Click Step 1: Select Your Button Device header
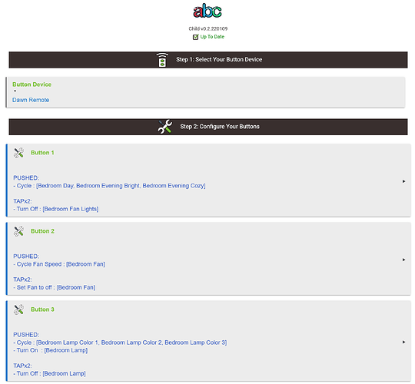This screenshot has width=415, height=384. 208,60
